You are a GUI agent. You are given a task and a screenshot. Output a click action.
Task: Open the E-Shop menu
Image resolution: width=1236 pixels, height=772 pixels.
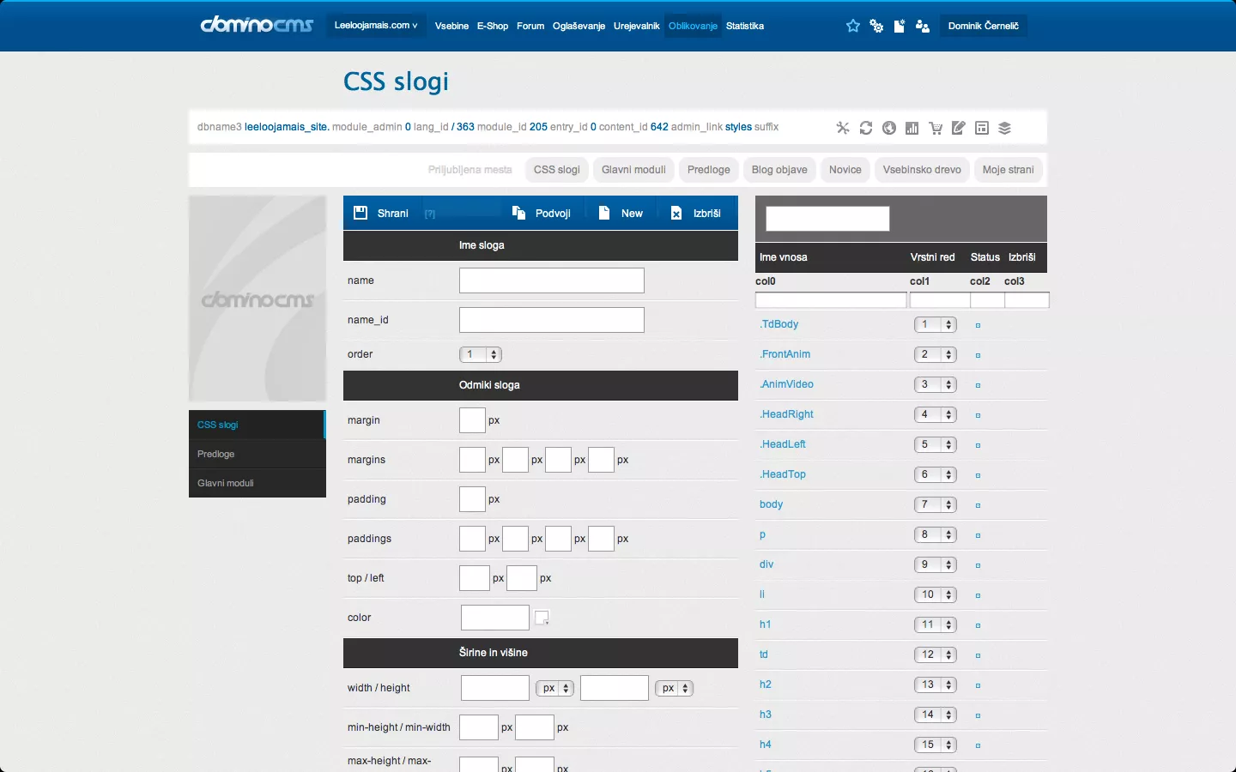pyautogui.click(x=493, y=26)
